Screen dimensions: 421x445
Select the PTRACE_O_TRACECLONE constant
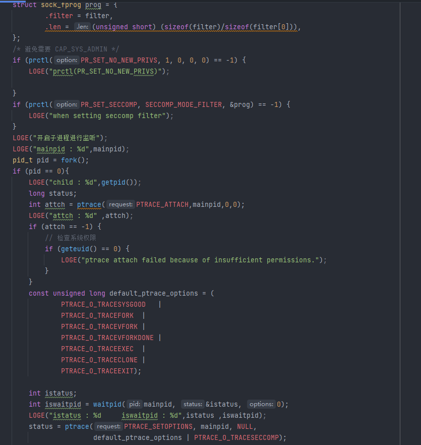(99, 360)
